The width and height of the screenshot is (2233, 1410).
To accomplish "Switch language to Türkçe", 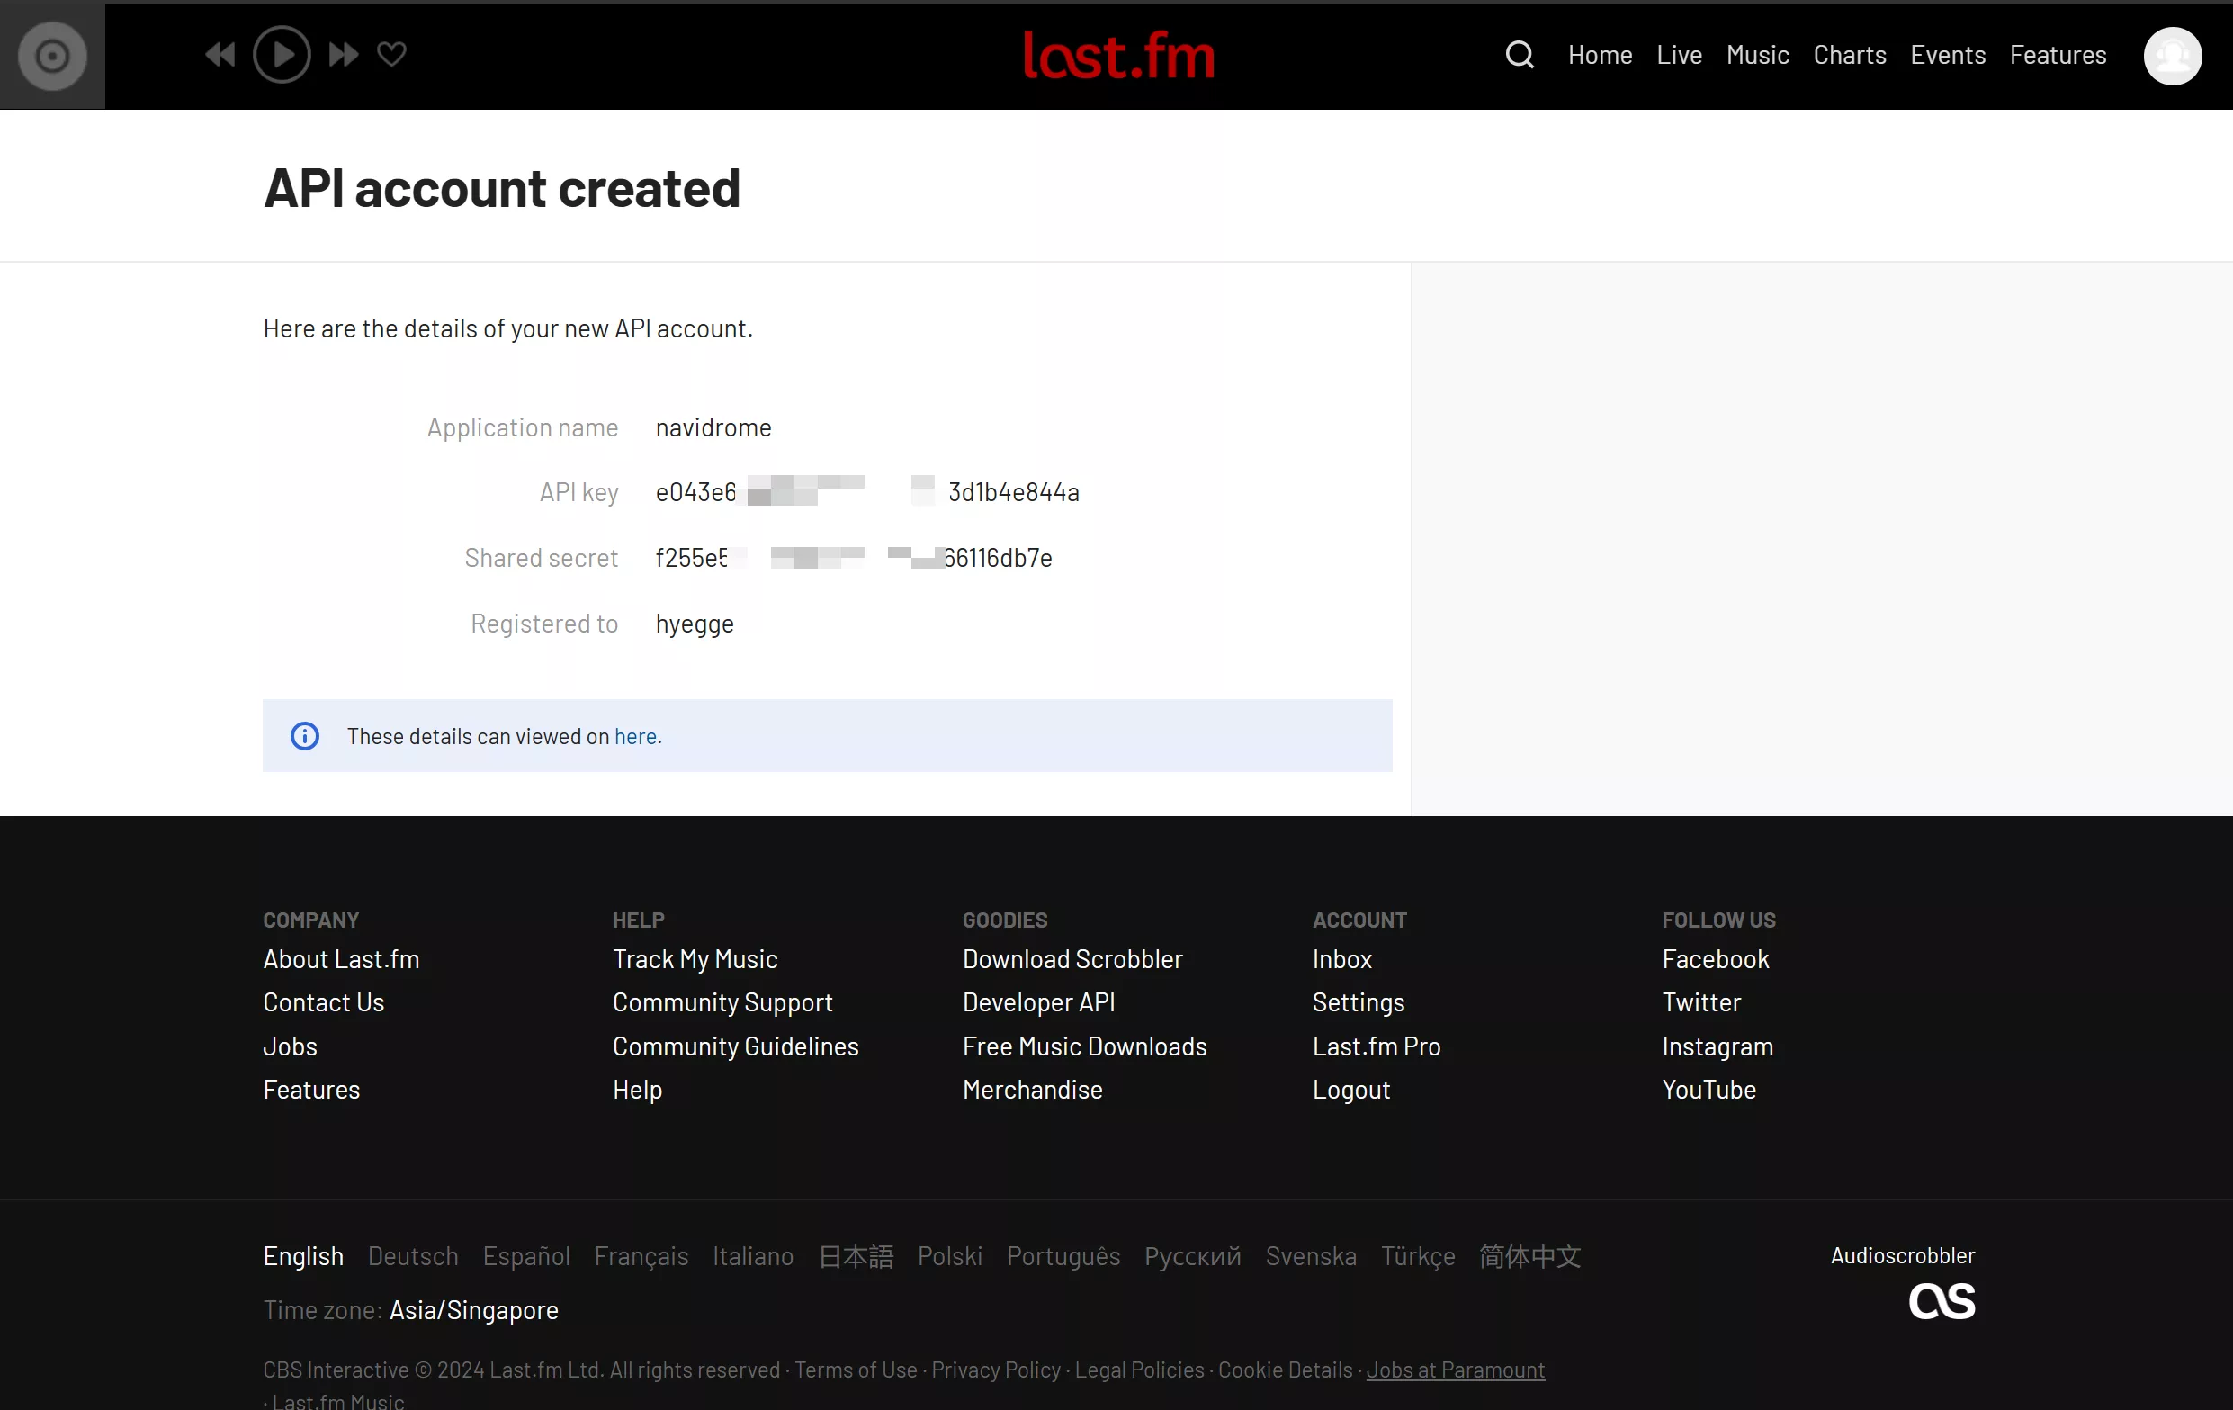I will click(x=1418, y=1256).
